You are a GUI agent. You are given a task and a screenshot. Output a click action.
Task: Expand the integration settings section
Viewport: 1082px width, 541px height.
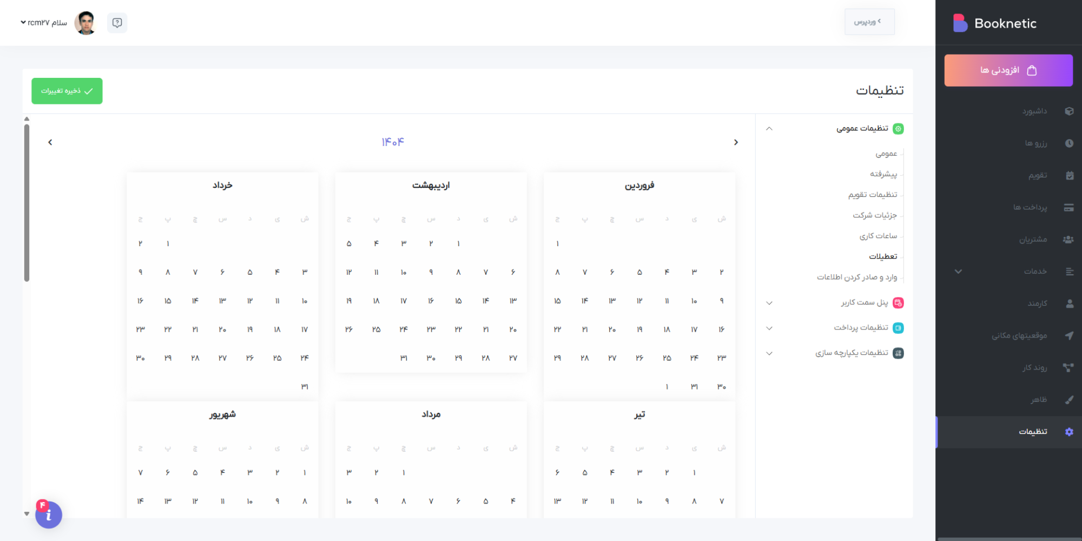pos(769,353)
